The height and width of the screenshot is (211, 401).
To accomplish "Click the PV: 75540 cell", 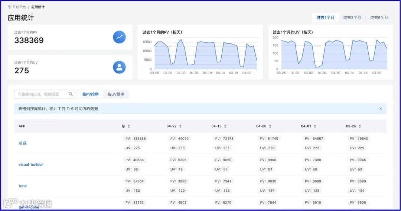I will click(x=359, y=138).
